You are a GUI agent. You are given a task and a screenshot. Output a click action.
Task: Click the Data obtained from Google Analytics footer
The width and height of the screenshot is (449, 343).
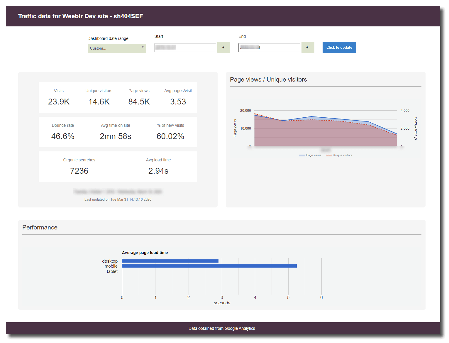click(222, 328)
